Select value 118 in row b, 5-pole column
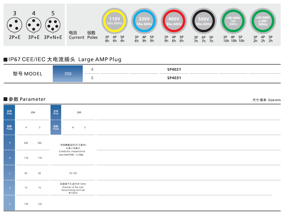285x216 pixels. pos(40,158)
